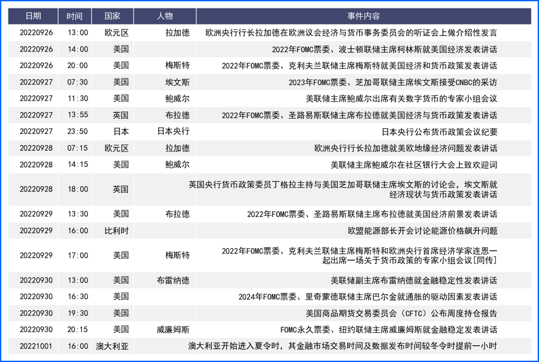Click event about CFTC 周度持仓报告
This screenshot has height=362, width=539.
pos(401,313)
